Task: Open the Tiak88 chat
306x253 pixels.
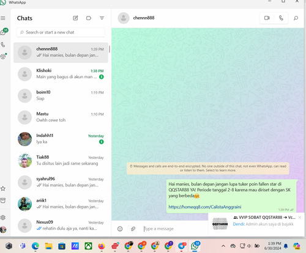Action: (x=61, y=161)
